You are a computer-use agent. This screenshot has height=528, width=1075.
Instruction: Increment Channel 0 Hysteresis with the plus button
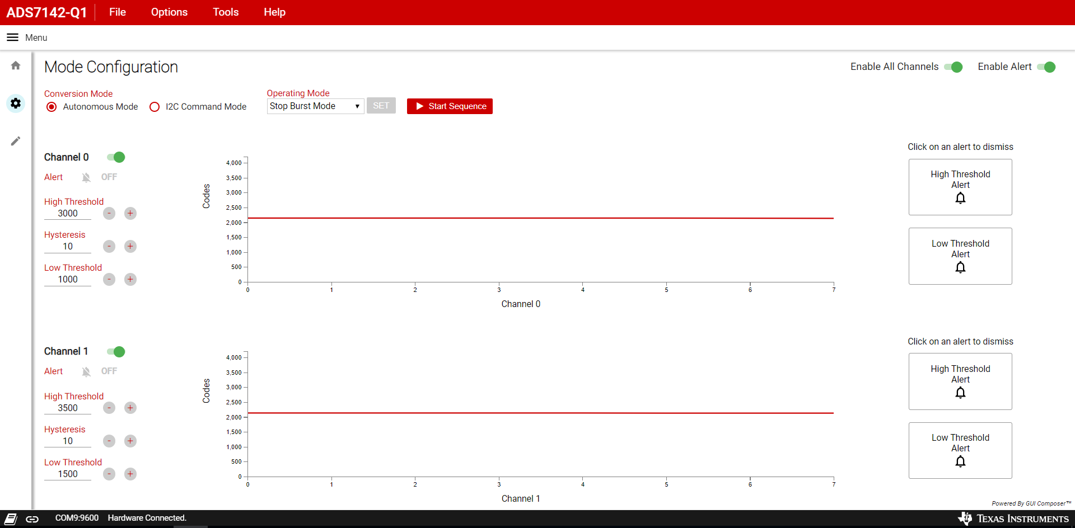coord(130,246)
